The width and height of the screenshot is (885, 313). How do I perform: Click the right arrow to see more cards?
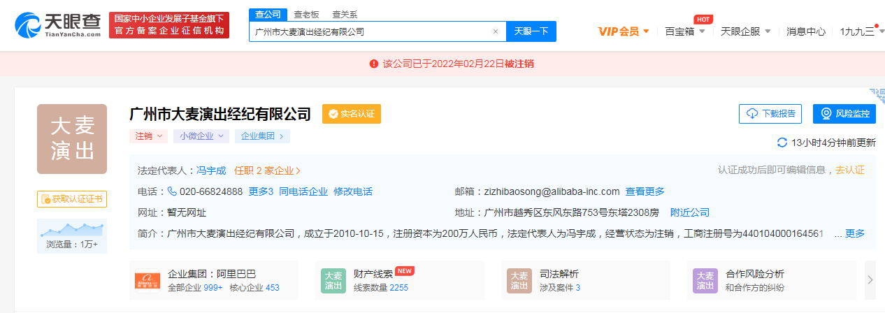point(870,280)
